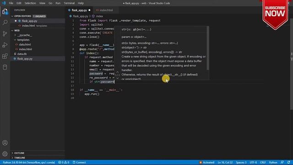Open the Terminal menu
The width and height of the screenshot is (293, 165).
pos(69,3)
